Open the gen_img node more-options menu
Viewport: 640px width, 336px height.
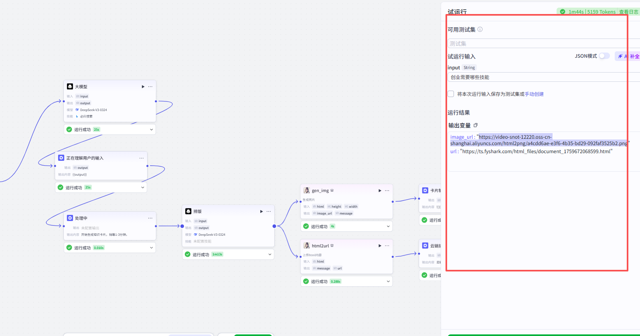pyautogui.click(x=387, y=190)
